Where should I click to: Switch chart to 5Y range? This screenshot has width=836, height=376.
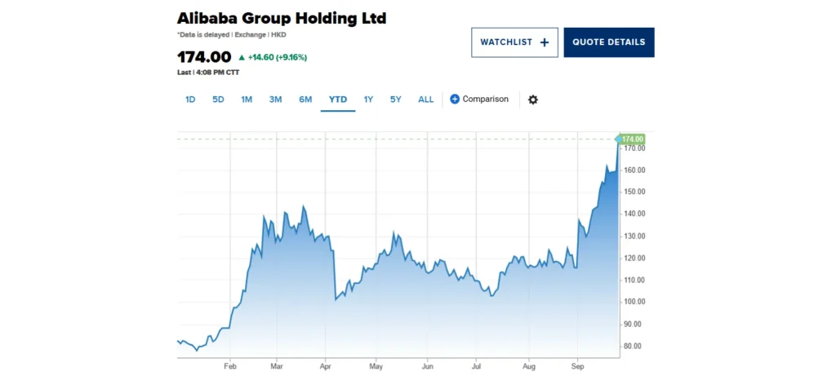point(396,100)
